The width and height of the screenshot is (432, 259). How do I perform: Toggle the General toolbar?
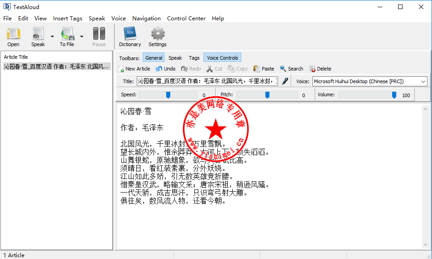(154, 58)
